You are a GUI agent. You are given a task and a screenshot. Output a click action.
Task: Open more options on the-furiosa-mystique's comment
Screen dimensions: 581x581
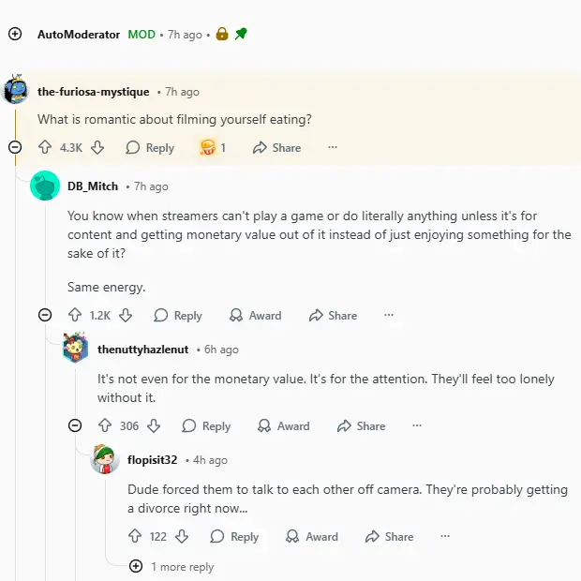coord(333,147)
